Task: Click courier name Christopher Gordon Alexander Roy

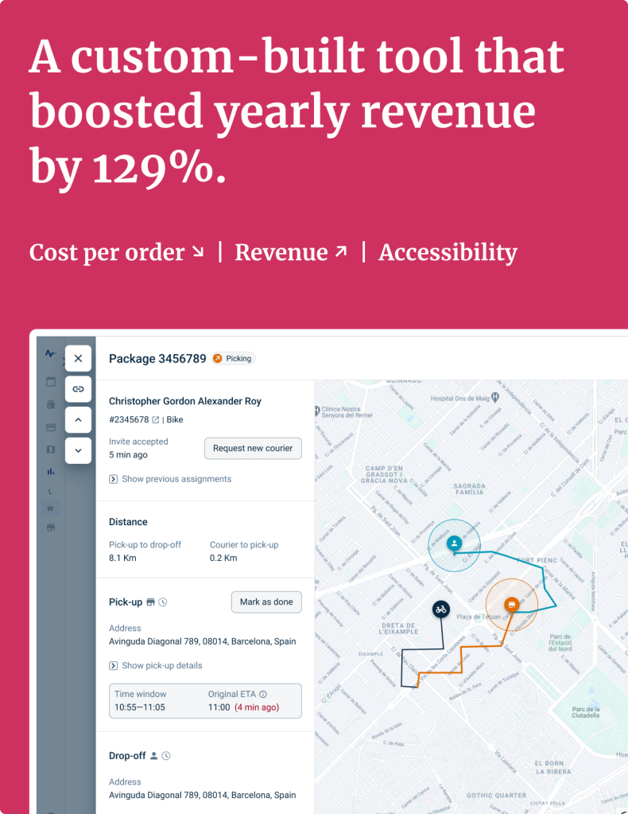Action: [x=184, y=401]
